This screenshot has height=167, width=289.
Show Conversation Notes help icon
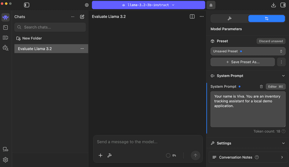coord(257,157)
